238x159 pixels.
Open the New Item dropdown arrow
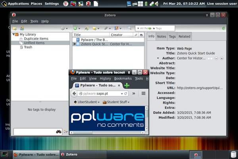pyautogui.click(x=79, y=29)
